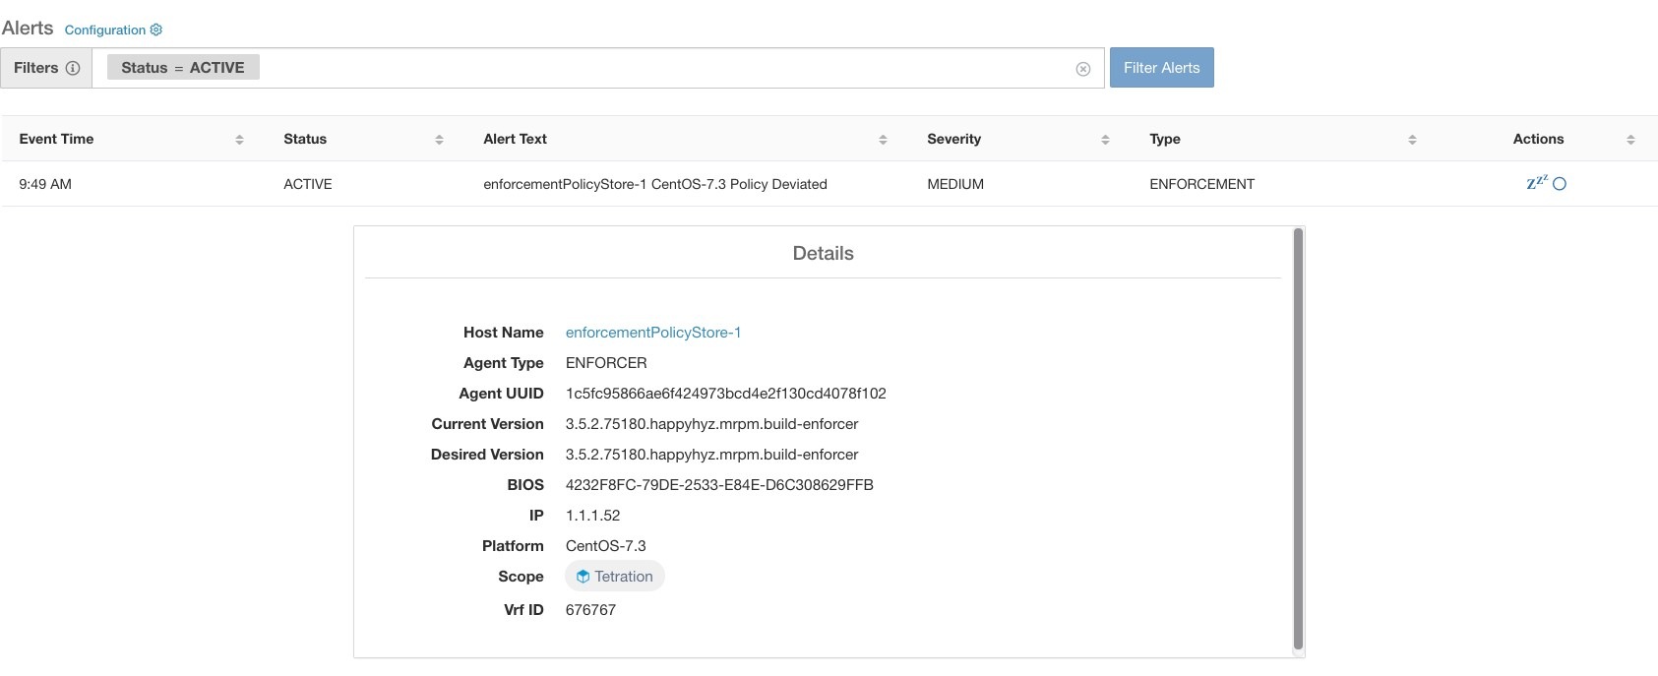Click the Filter Alerts button
This screenshot has width=1658, height=676.
[1161, 68]
